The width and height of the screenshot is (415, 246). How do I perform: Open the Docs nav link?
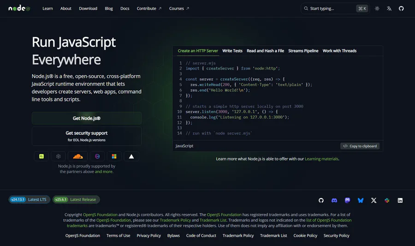point(125,8)
